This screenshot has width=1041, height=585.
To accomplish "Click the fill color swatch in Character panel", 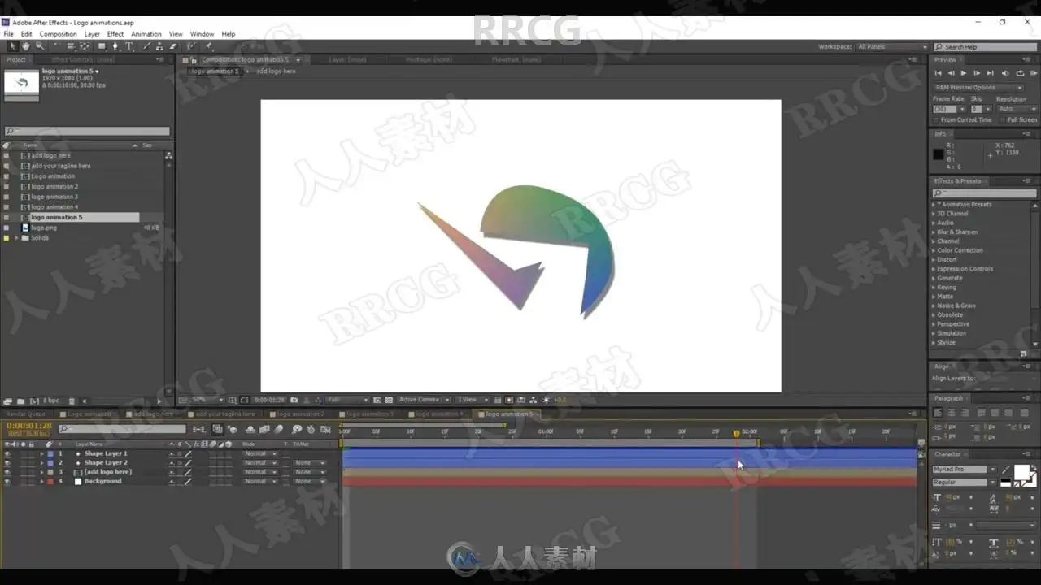I will (1021, 472).
